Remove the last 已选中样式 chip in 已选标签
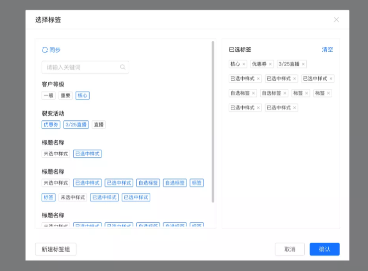Viewport: 368px width, 271px height. [294, 108]
